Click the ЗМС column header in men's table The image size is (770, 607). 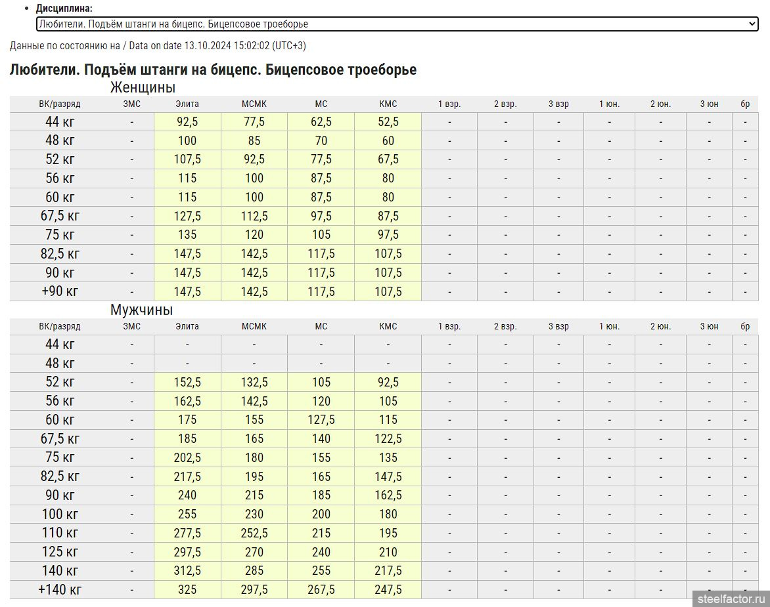click(131, 326)
